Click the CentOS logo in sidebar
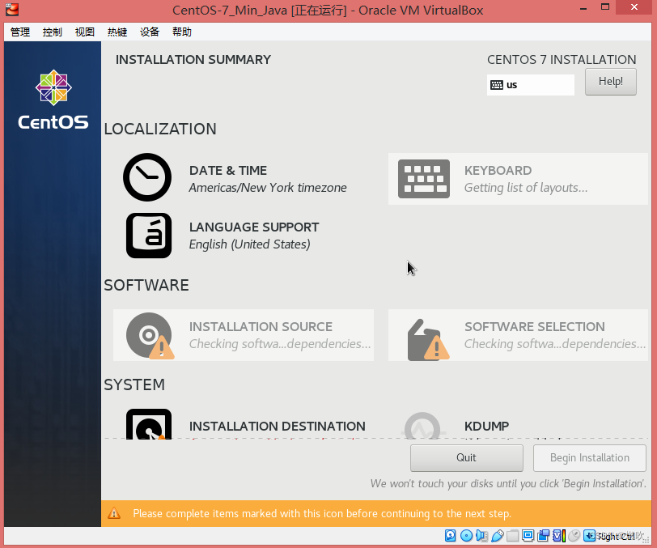The height and width of the screenshot is (548, 657). pyautogui.click(x=53, y=100)
